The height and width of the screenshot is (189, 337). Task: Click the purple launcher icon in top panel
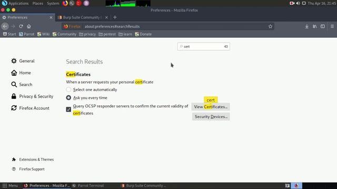[x=86, y=3]
